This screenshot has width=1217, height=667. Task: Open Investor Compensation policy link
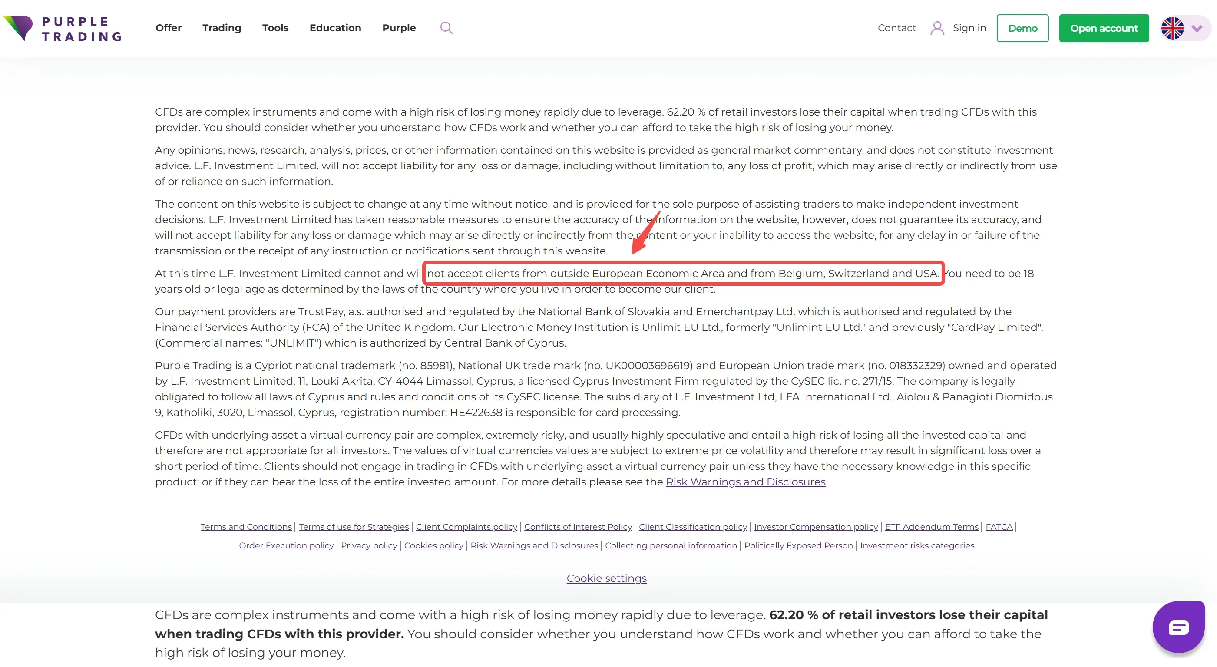click(816, 527)
